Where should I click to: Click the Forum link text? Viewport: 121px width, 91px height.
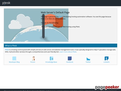pyautogui.click(x=33, y=62)
